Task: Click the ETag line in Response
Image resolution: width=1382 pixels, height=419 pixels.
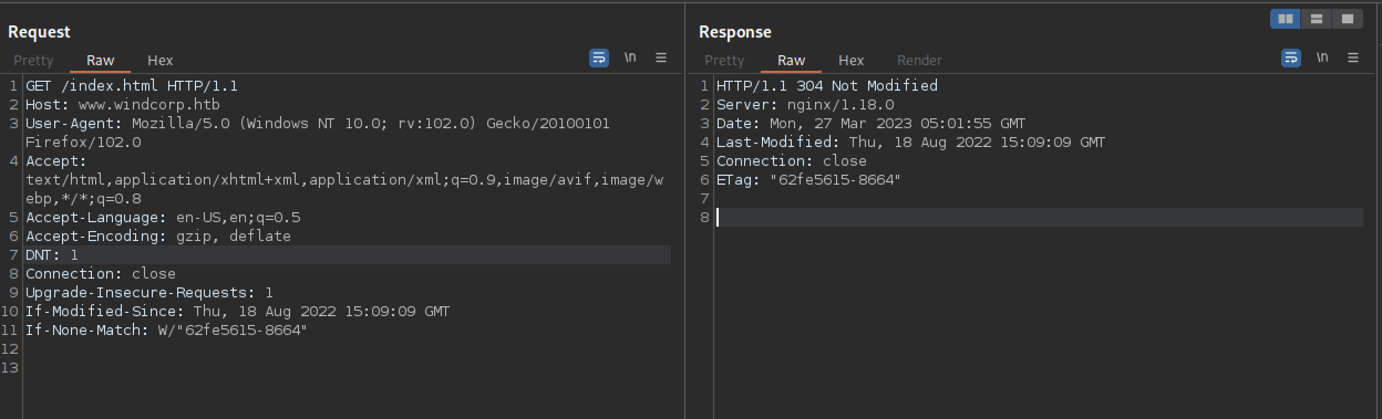Action: tap(808, 180)
